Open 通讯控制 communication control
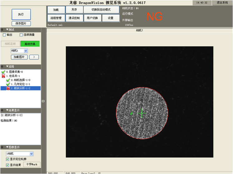233x174 pixels. point(74,18)
